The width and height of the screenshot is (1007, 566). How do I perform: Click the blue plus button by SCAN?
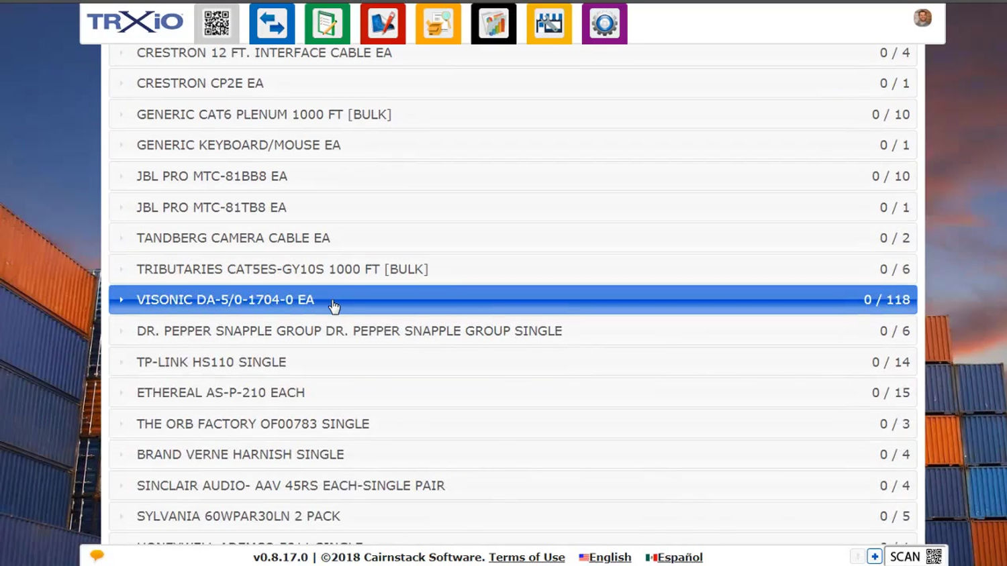pos(874,556)
